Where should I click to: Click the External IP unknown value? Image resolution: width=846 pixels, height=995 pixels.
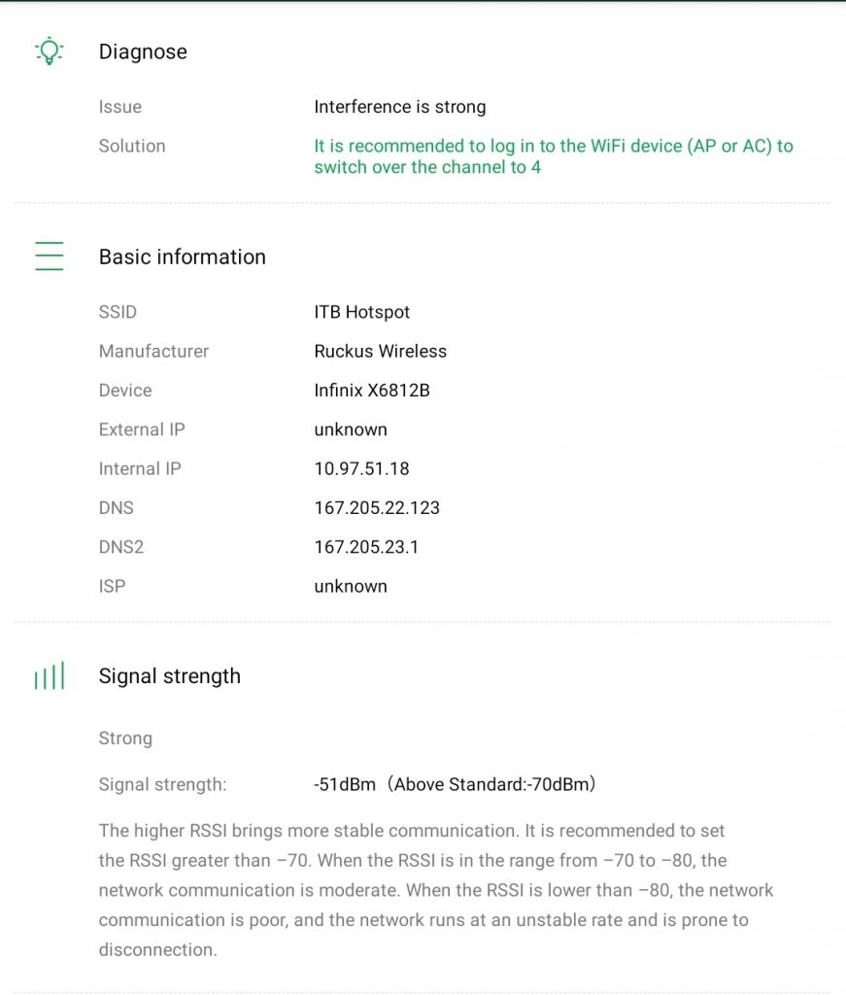[x=350, y=429]
